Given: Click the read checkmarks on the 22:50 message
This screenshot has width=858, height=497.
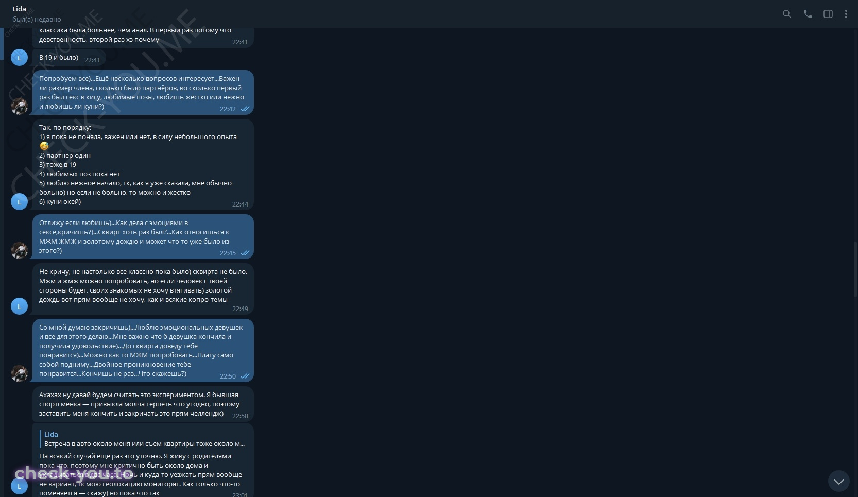Looking at the screenshot, I should pos(245,376).
